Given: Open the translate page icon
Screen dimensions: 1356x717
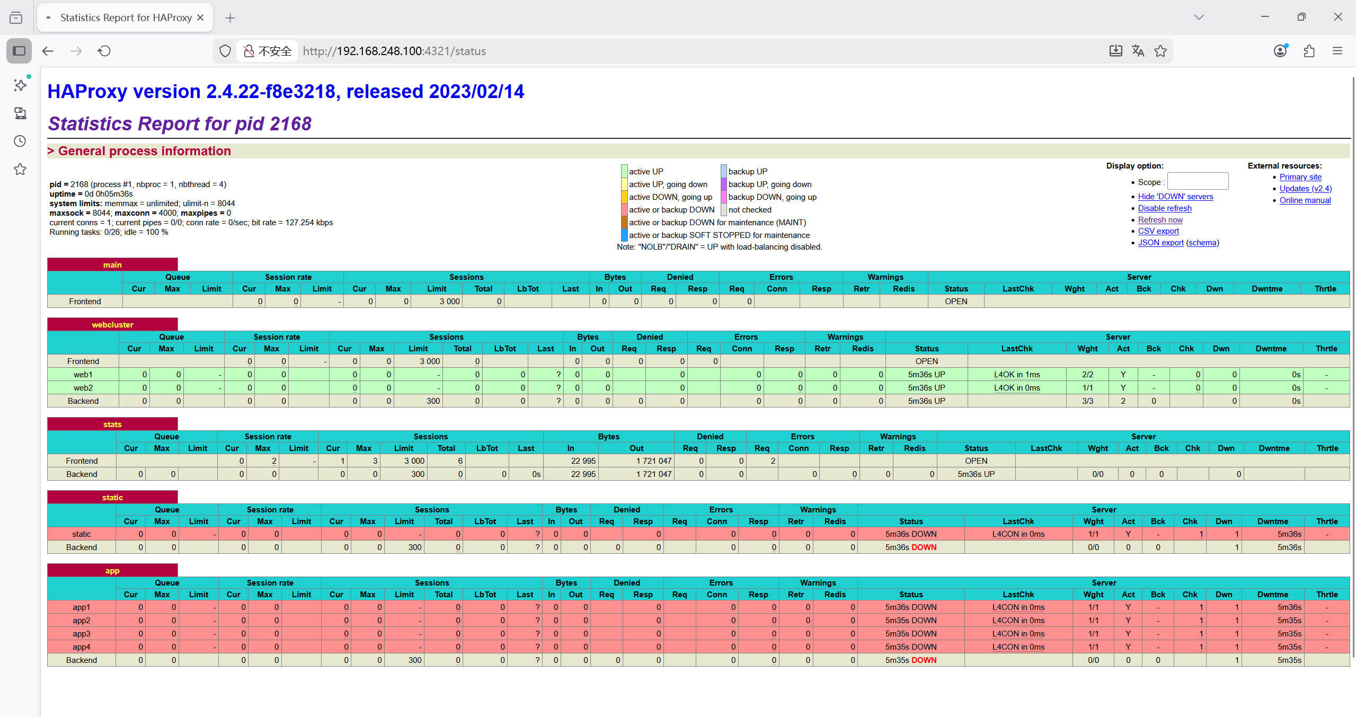Looking at the screenshot, I should click(1138, 51).
